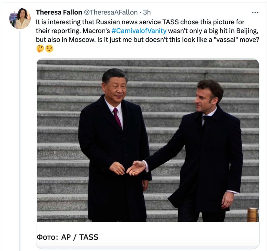The image size is (267, 251).
Task: Click the tweet body text to expand
Action: pyautogui.click(x=147, y=31)
